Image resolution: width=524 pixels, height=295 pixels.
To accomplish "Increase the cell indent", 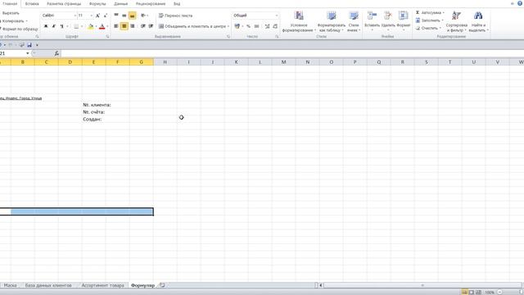I will [x=151, y=26].
